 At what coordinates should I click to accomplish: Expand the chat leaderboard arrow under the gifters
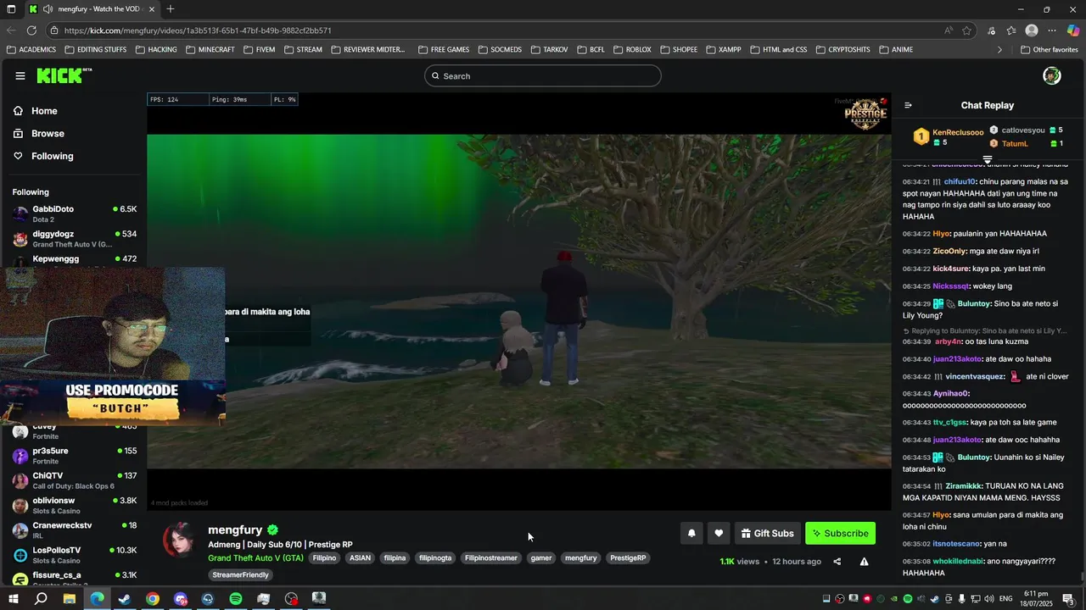point(988,159)
